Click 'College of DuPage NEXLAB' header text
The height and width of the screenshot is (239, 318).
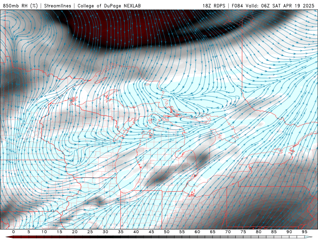[109, 6]
